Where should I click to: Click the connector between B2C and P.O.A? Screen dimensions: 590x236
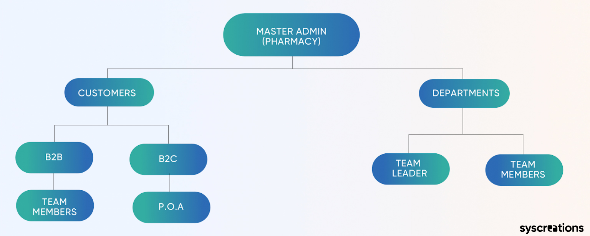170,183
